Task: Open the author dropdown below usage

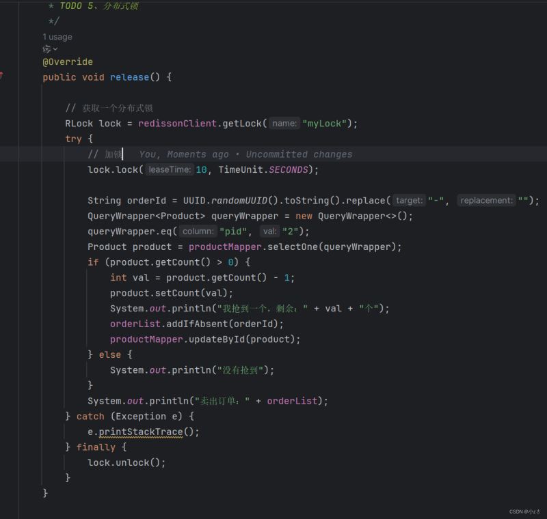Action: 50,49
